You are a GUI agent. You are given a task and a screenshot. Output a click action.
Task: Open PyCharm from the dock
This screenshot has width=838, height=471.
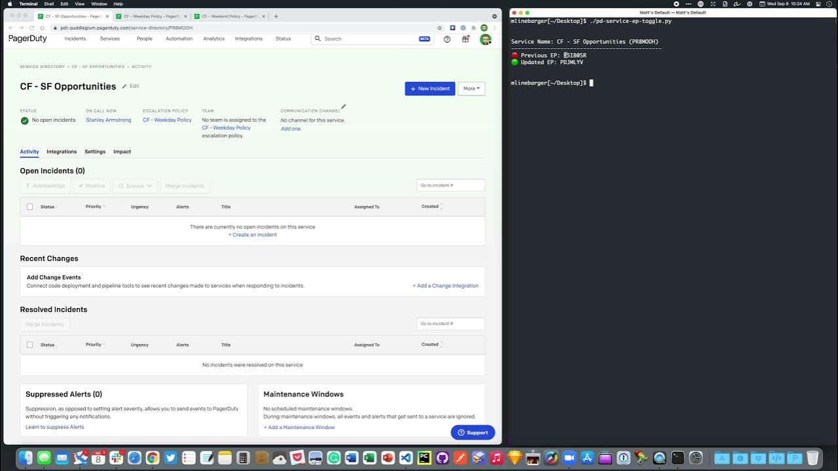424,458
